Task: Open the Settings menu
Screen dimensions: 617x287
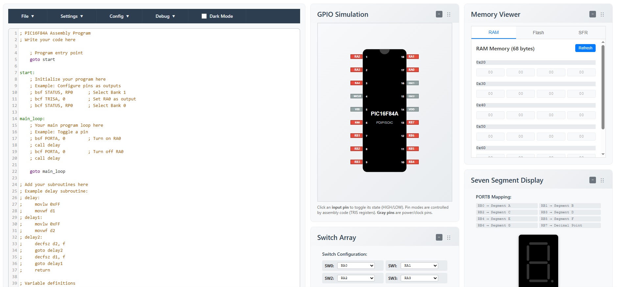Action: pos(72,16)
